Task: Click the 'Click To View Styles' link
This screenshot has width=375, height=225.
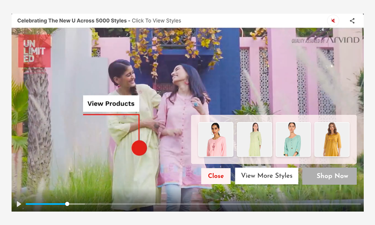Action: tap(156, 21)
